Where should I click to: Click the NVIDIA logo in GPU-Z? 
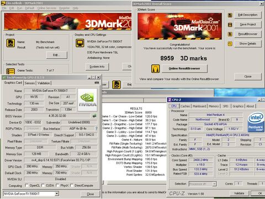[x=87, y=100]
